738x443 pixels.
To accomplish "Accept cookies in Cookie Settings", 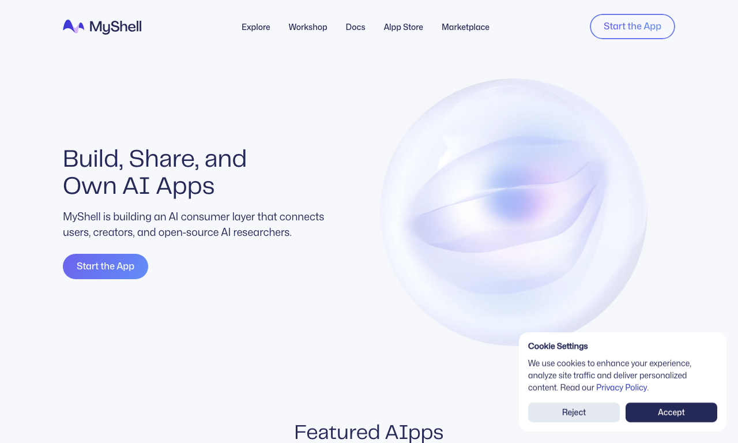I will coord(671,412).
